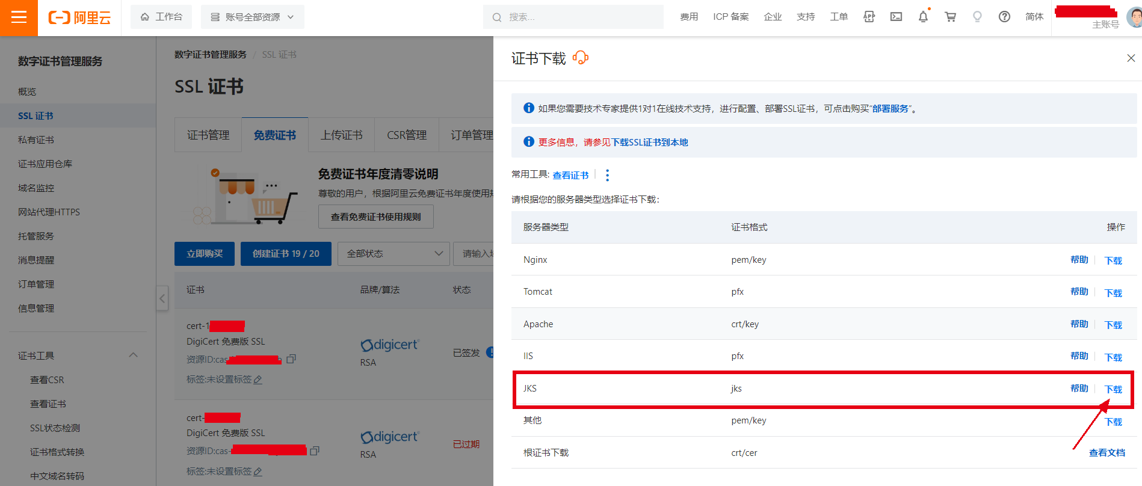Copy resource ID of first certificate
Screen dimensions: 1142x486
291,359
